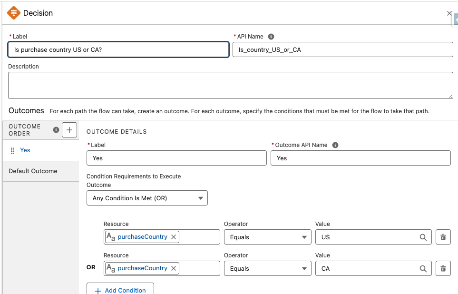The height and width of the screenshot is (294, 458).
Task: Remove purchaseCountry from the CA condition resource
Action: [174, 268]
